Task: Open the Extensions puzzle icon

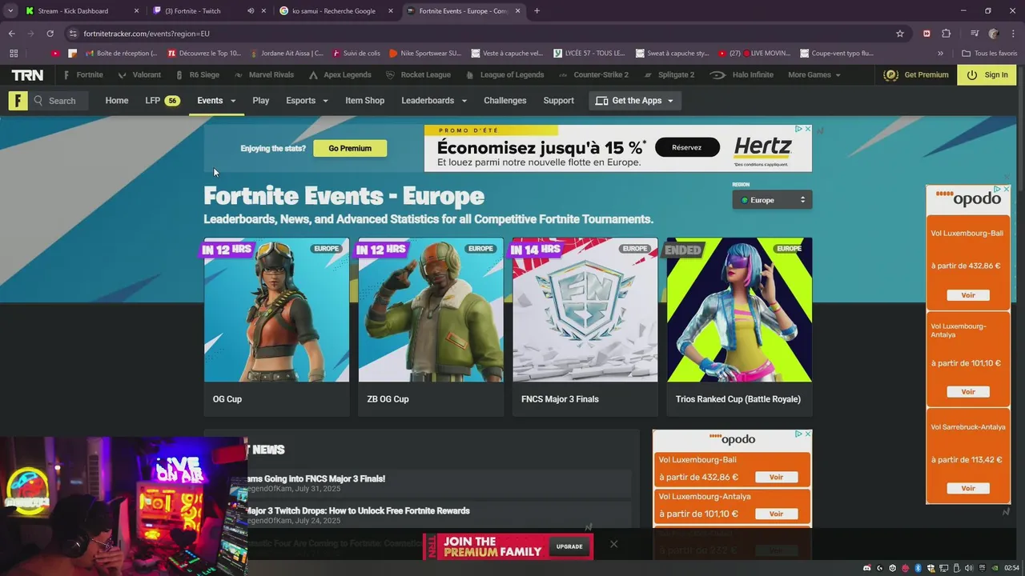Action: (947, 34)
